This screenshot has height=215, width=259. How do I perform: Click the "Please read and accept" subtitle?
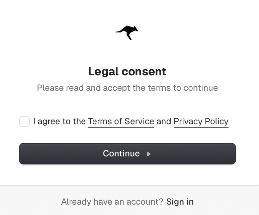(x=127, y=88)
